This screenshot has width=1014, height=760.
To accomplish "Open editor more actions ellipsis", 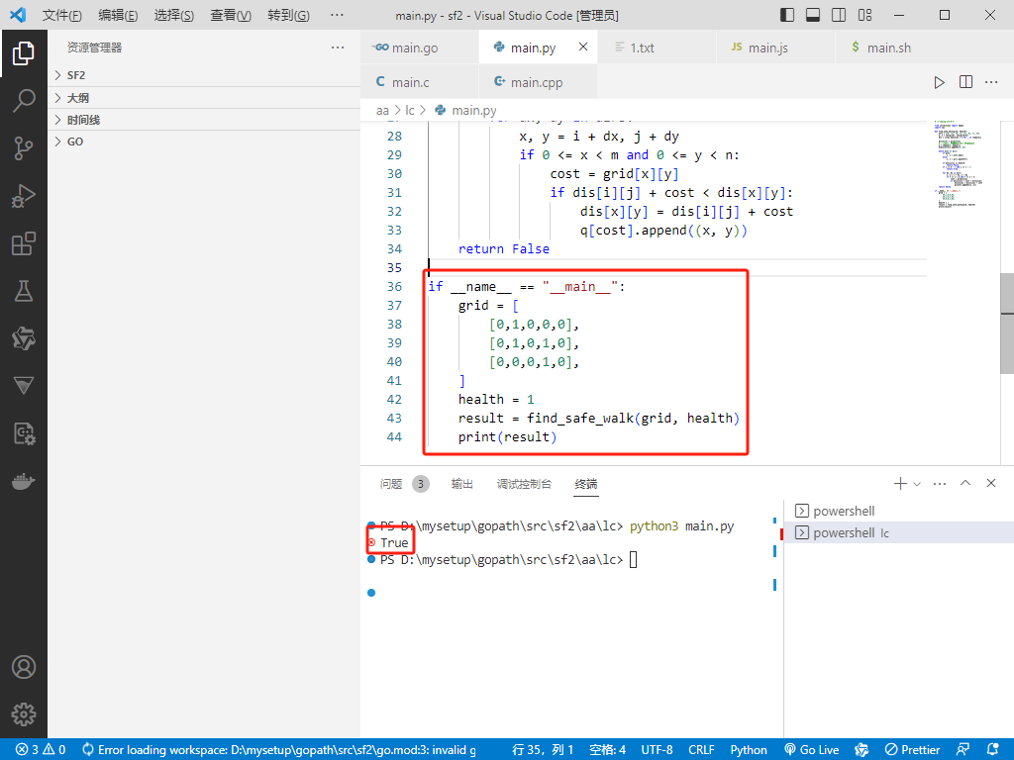I will click(x=991, y=82).
